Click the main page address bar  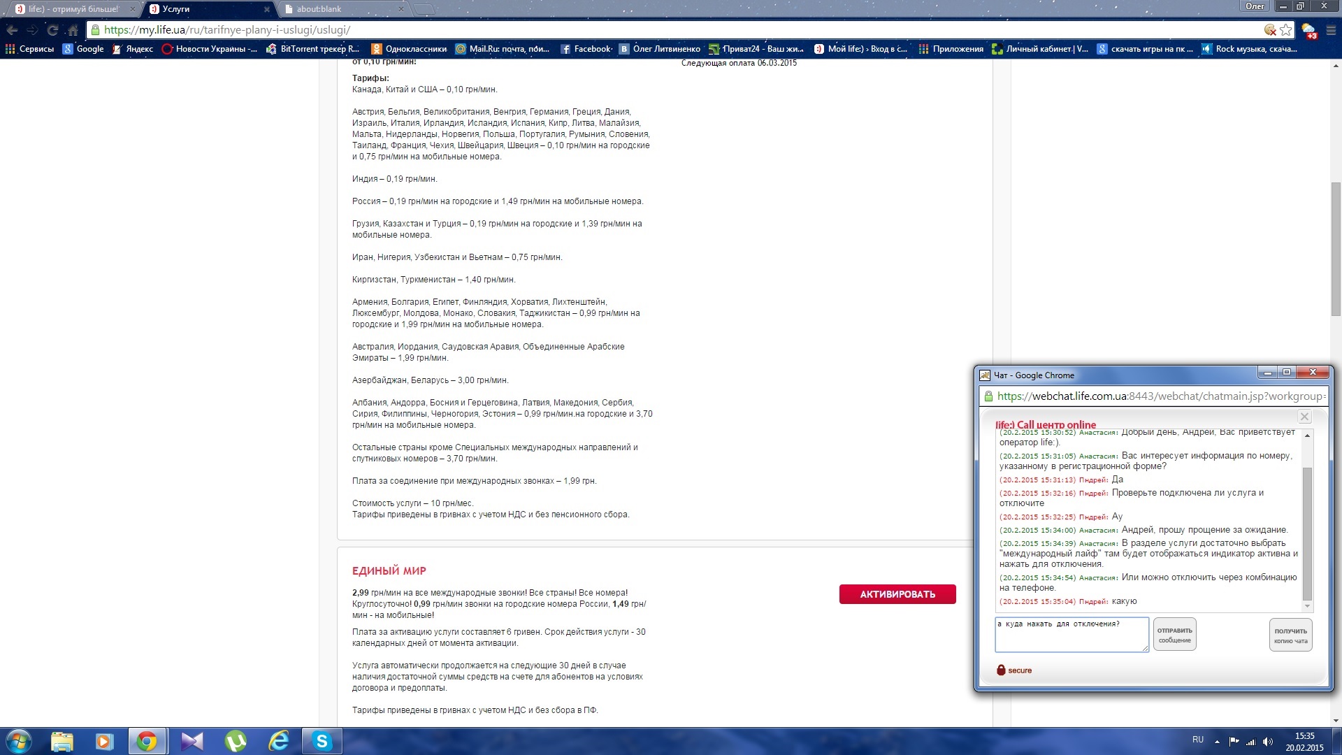(x=629, y=30)
